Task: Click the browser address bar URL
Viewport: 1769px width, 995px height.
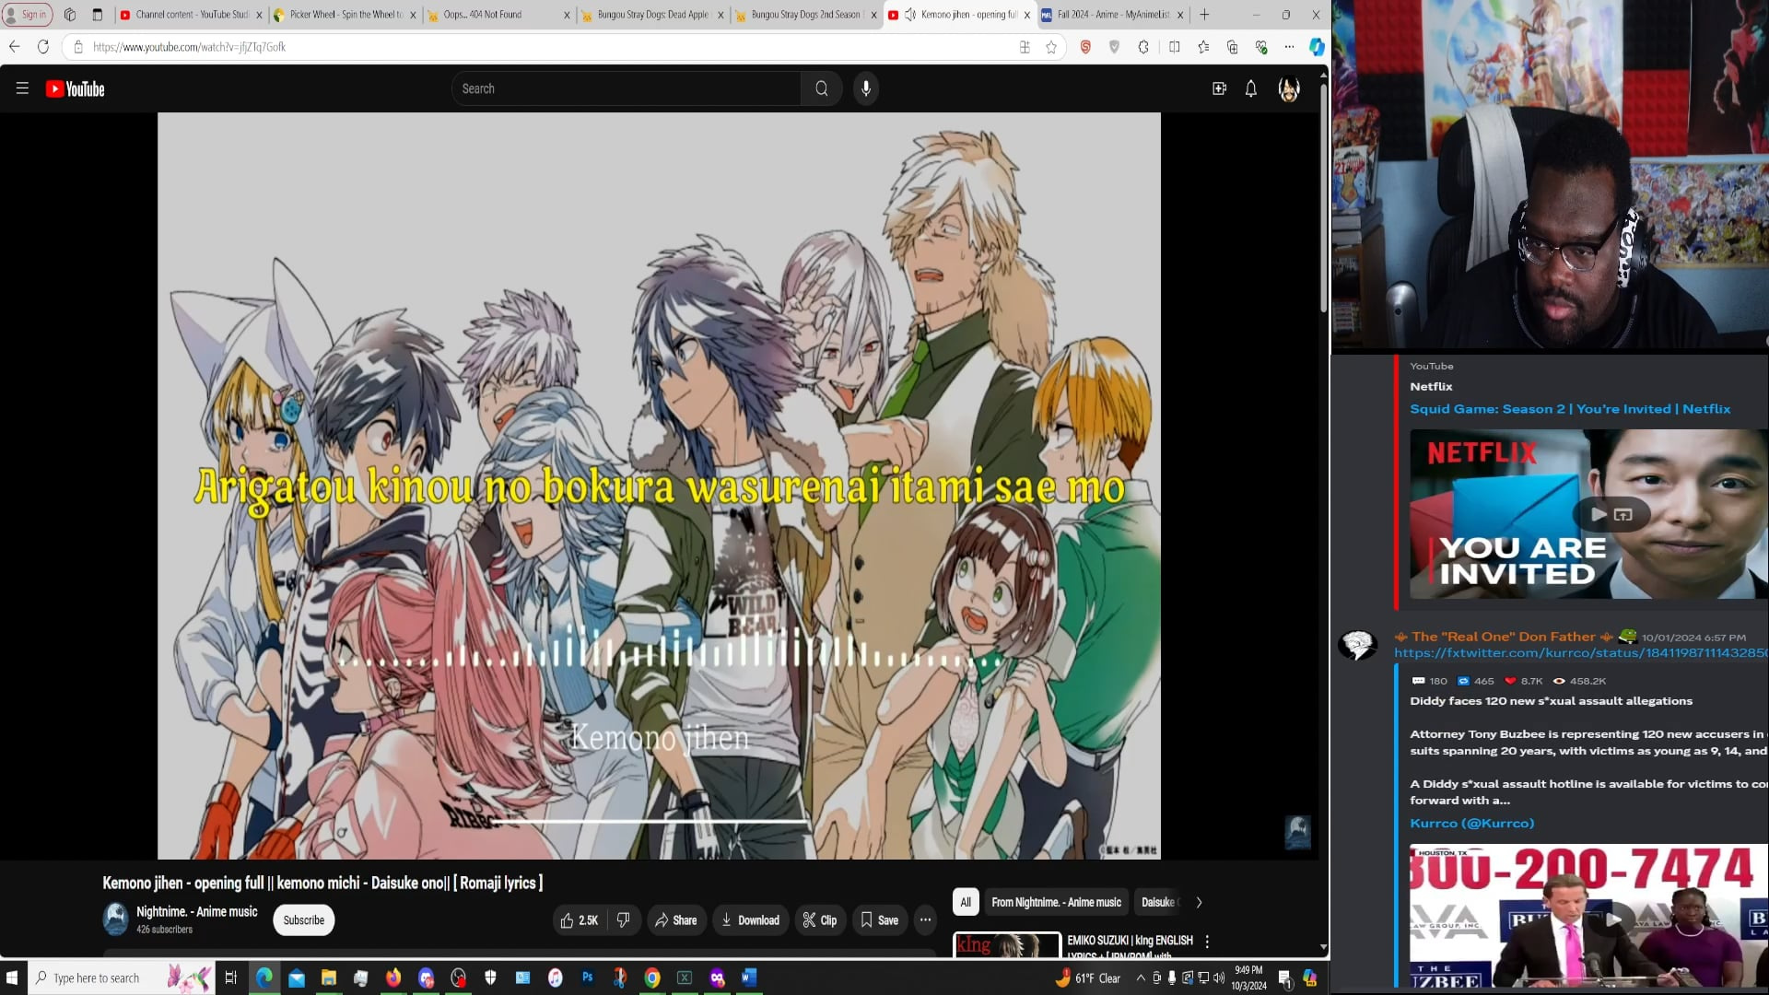Action: click(189, 47)
